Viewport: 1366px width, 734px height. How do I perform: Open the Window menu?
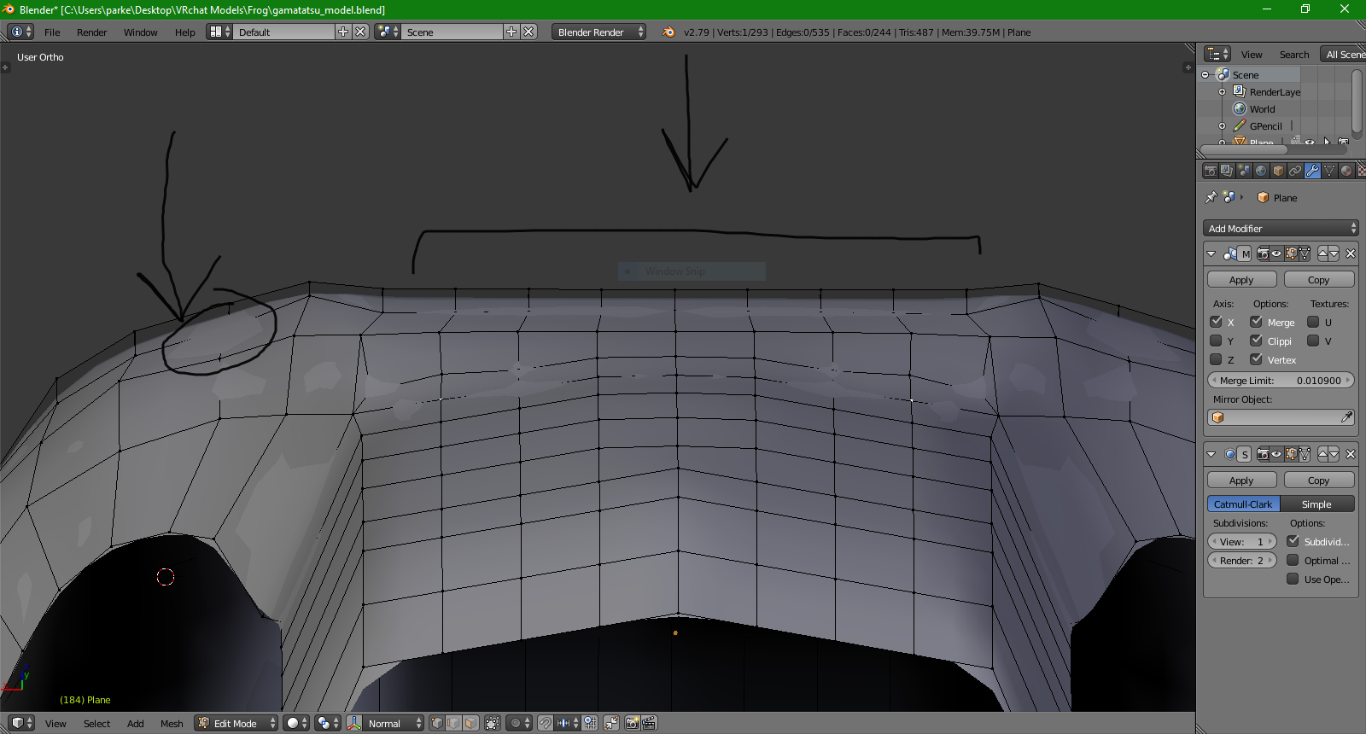(x=141, y=32)
